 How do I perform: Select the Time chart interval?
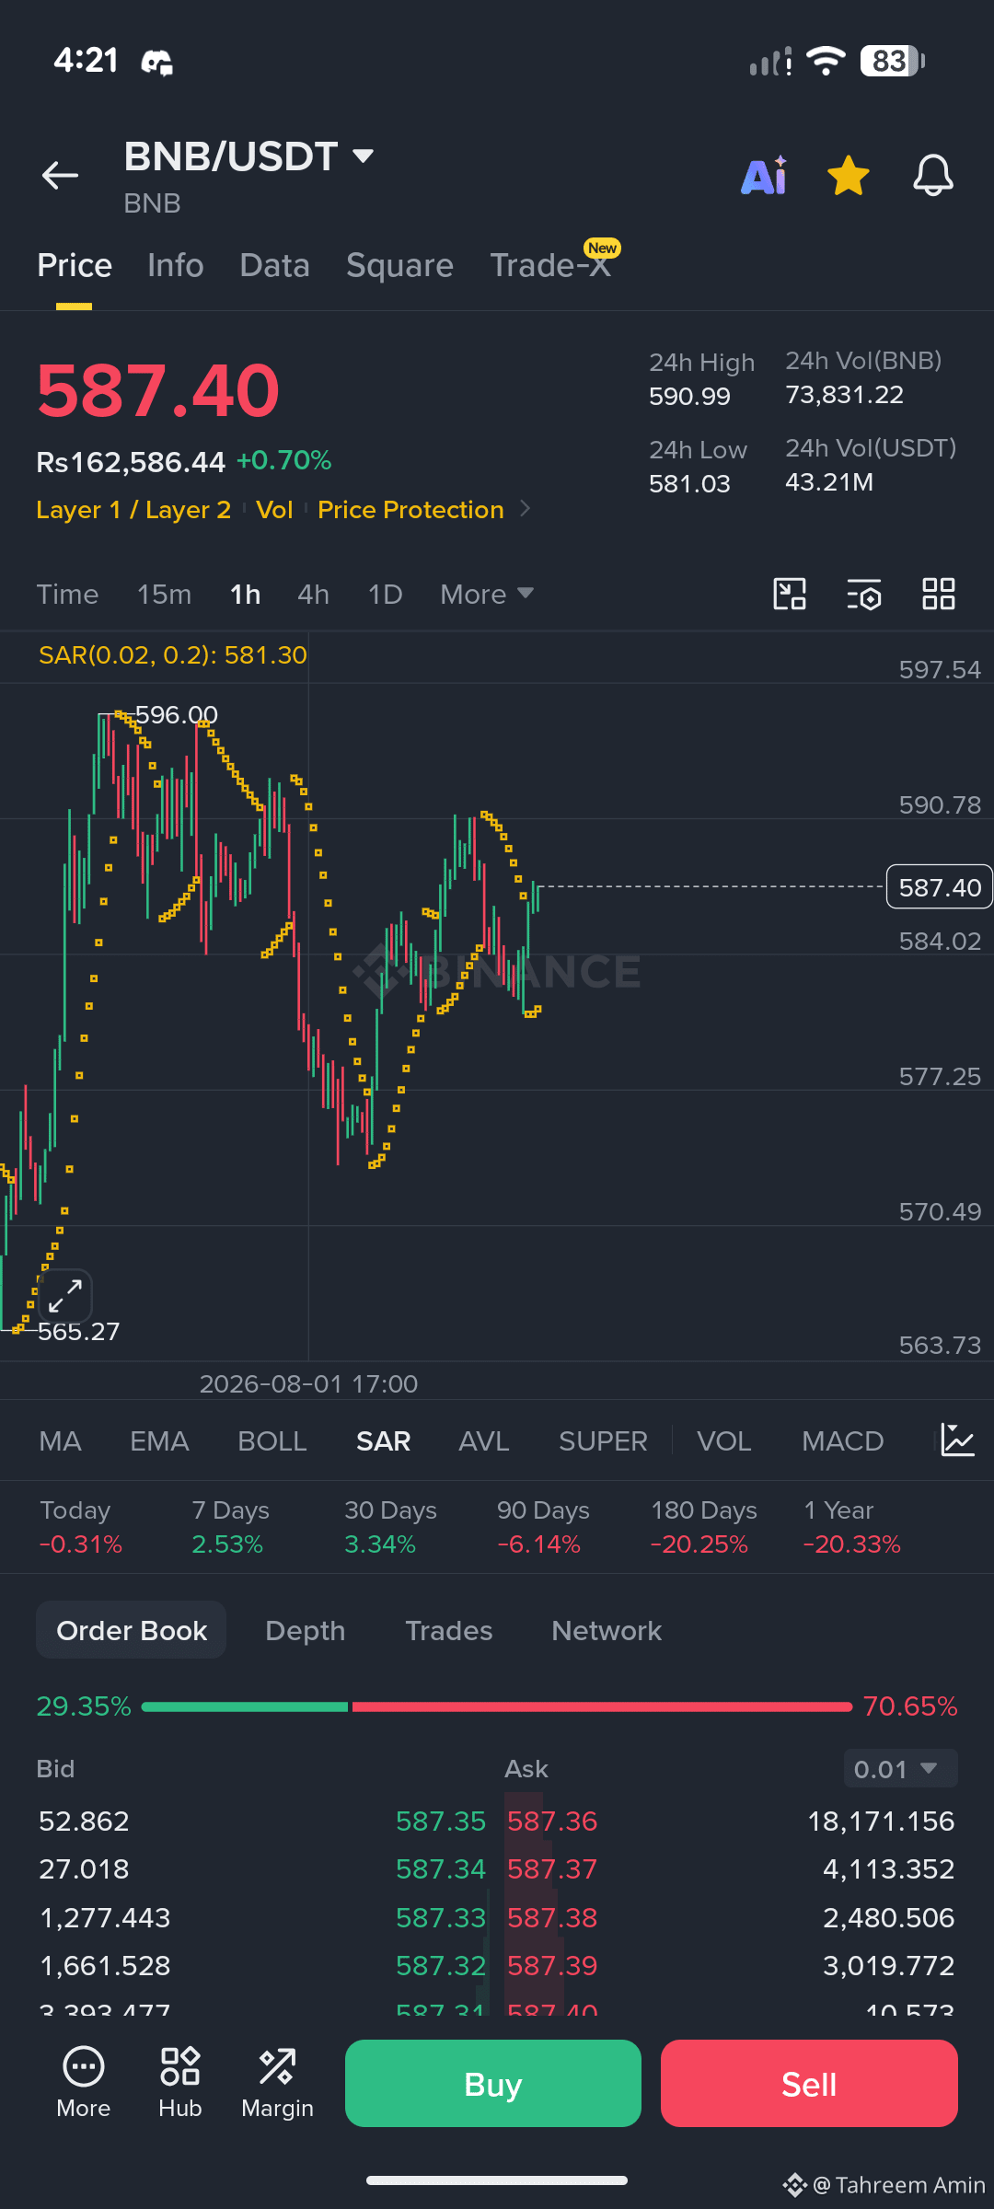(67, 595)
